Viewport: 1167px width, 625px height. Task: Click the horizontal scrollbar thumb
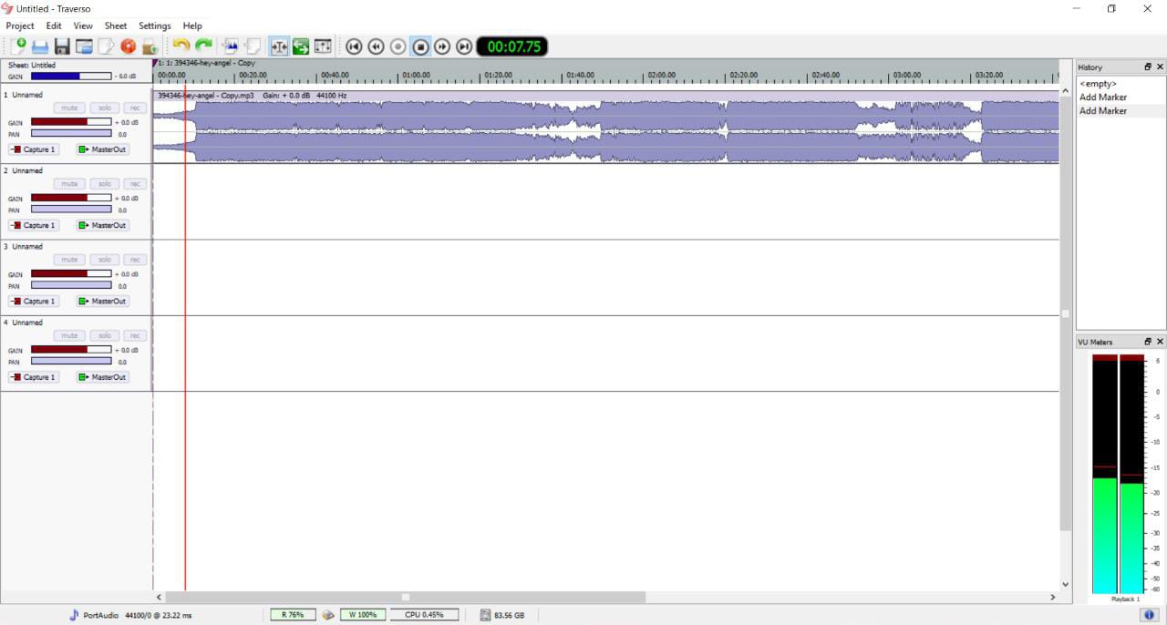[405, 598]
